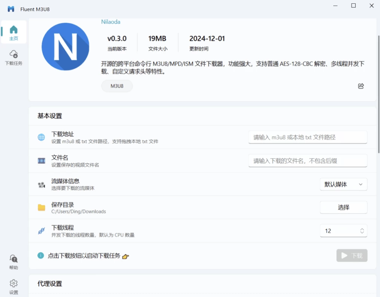Focus the 文件名 file name input field

308,161
